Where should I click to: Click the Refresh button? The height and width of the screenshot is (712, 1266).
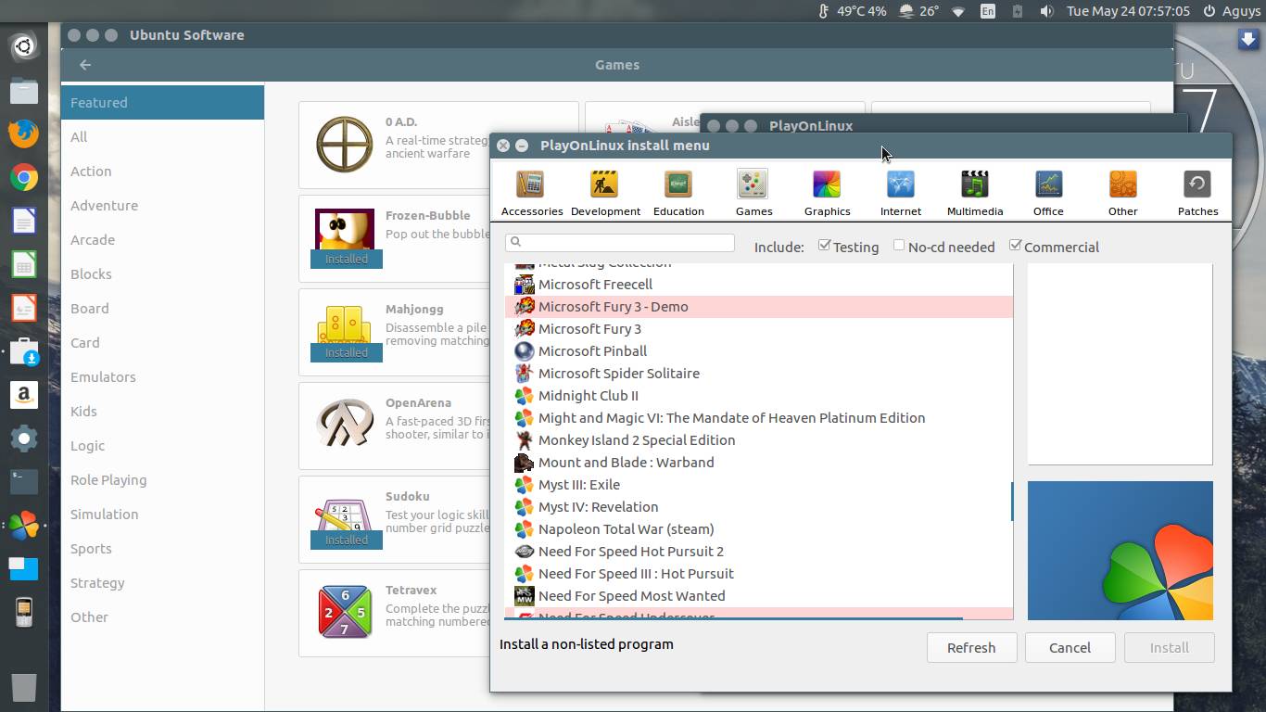click(971, 648)
